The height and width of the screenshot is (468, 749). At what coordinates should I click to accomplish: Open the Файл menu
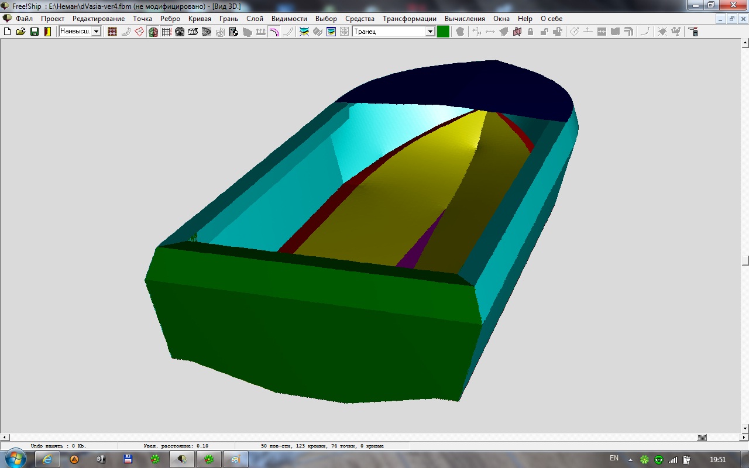pos(24,19)
